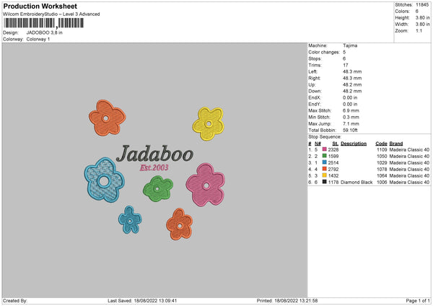
Task: Click the 'Colorway 1' value
Action: [38, 39]
